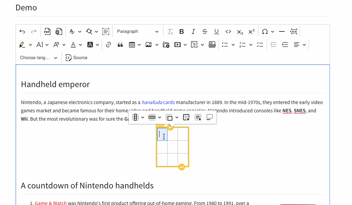Open the Font family dropdown
Viewport: 352px width, 205px height.
[x=59, y=45]
